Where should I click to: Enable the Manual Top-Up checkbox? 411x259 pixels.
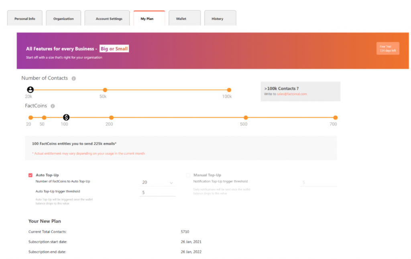(x=188, y=175)
